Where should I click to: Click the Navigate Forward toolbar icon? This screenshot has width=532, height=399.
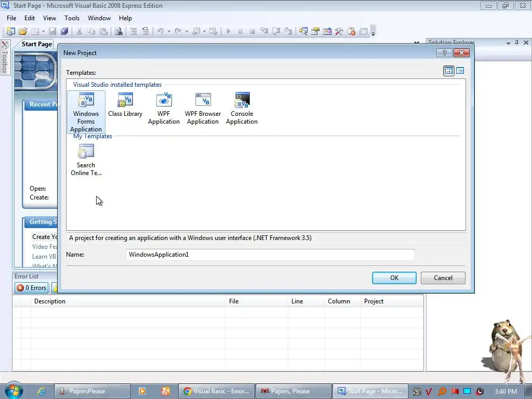click(x=214, y=31)
